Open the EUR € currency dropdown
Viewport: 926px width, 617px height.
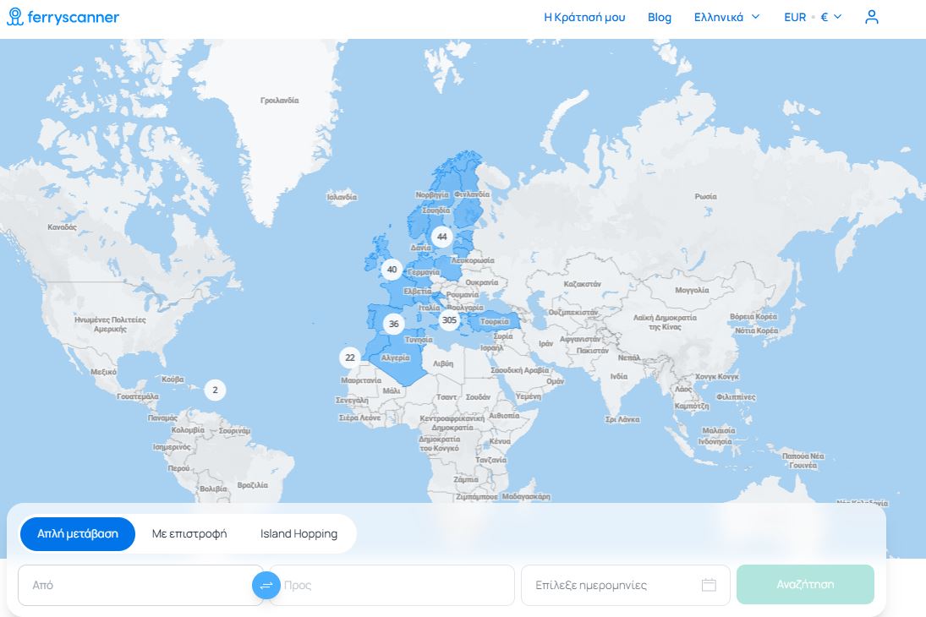[813, 17]
